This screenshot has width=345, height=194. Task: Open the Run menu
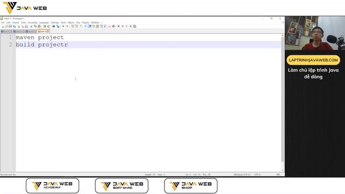coord(78,23)
